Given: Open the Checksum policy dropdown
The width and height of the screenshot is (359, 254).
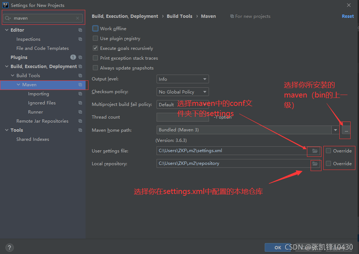Looking at the screenshot, I should [182, 92].
